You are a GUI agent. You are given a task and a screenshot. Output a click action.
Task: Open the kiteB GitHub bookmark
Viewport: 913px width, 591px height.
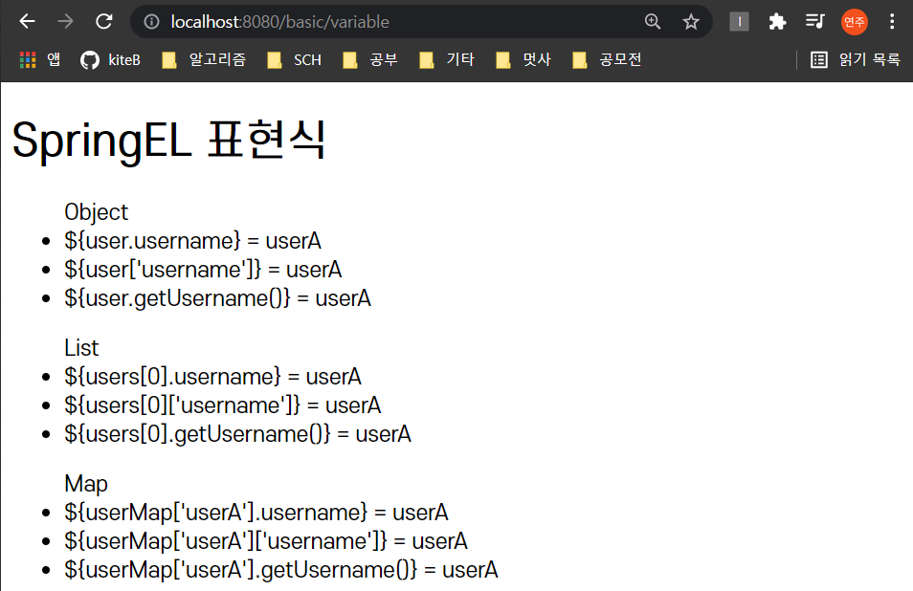[x=110, y=59]
